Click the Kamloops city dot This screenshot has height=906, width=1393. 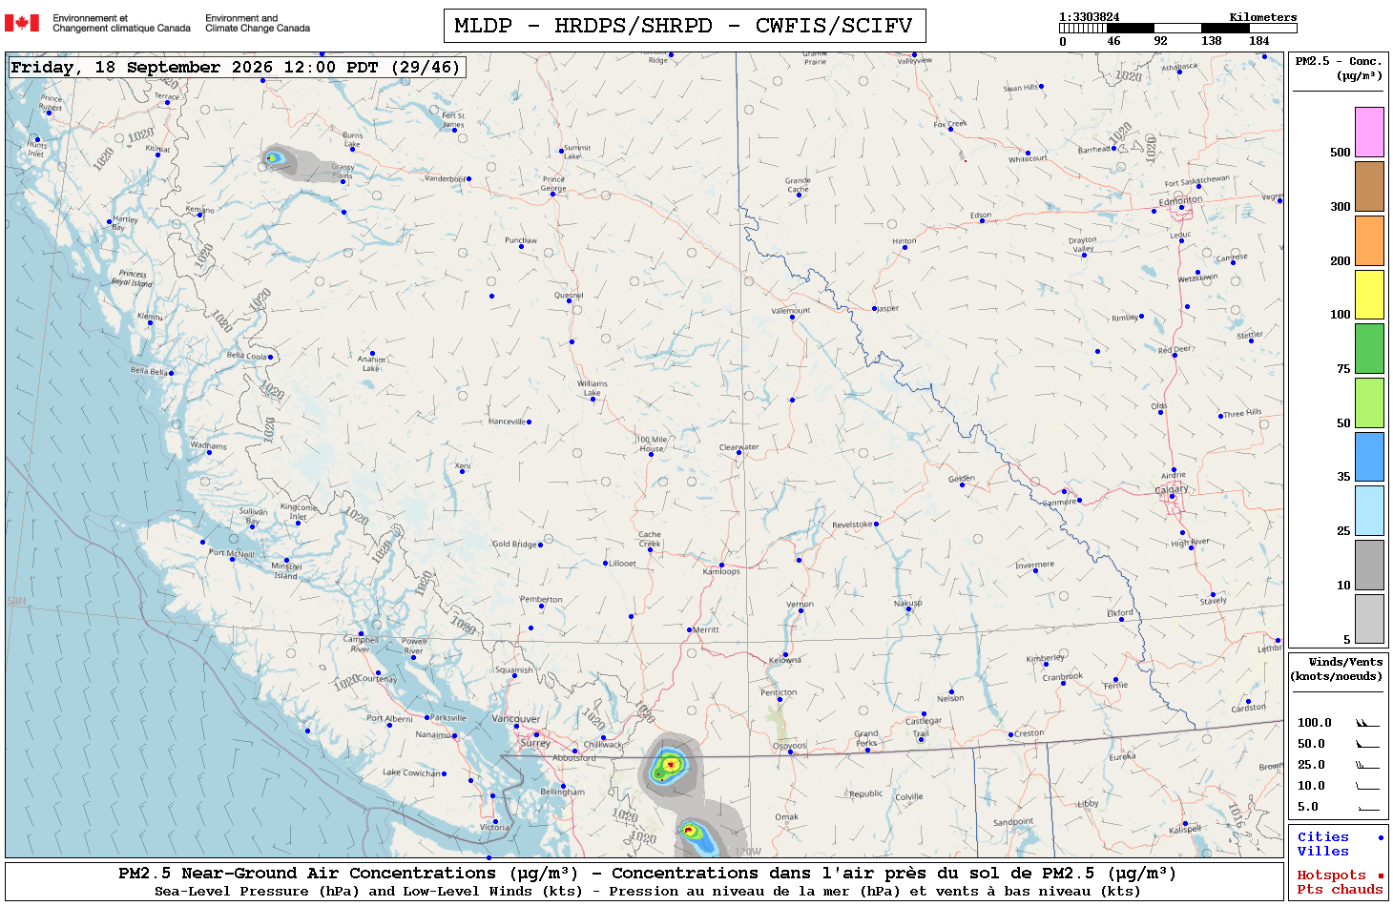coord(721,565)
